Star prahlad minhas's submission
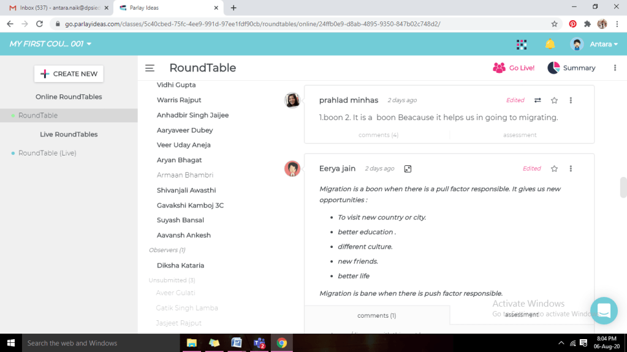This screenshot has width=627, height=352. 554,100
